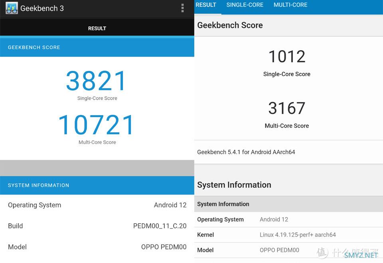Tap the Model label in Geekbench 3

click(x=17, y=247)
